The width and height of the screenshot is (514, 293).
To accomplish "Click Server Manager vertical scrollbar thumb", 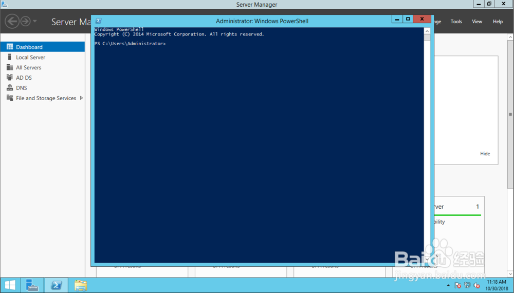I will (510, 114).
